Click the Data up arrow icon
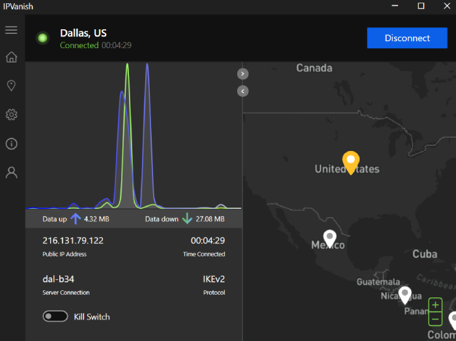 pos(76,219)
